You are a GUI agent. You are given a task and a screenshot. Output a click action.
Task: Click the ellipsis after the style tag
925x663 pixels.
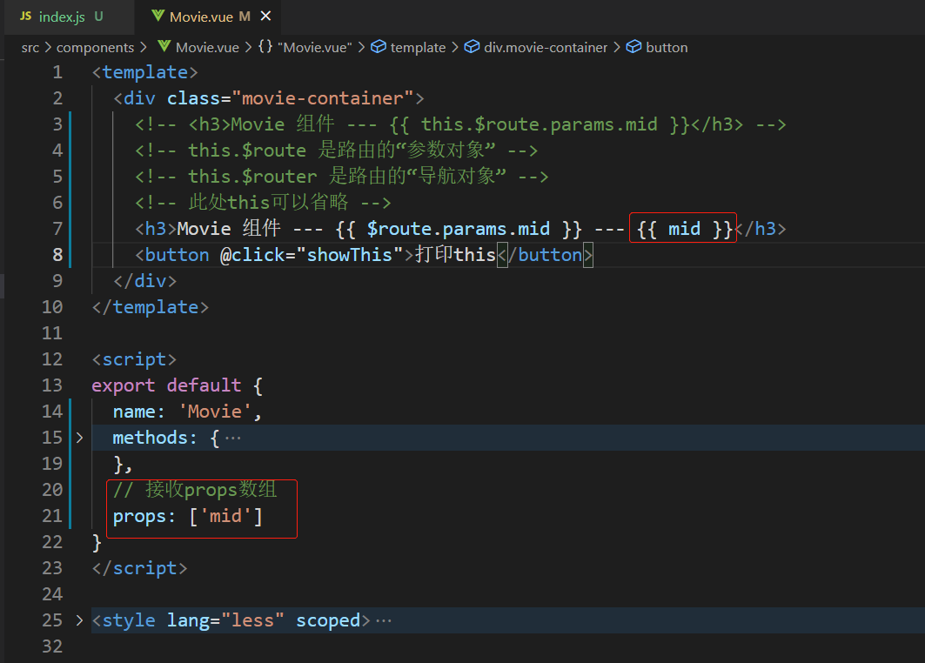pyautogui.click(x=384, y=621)
